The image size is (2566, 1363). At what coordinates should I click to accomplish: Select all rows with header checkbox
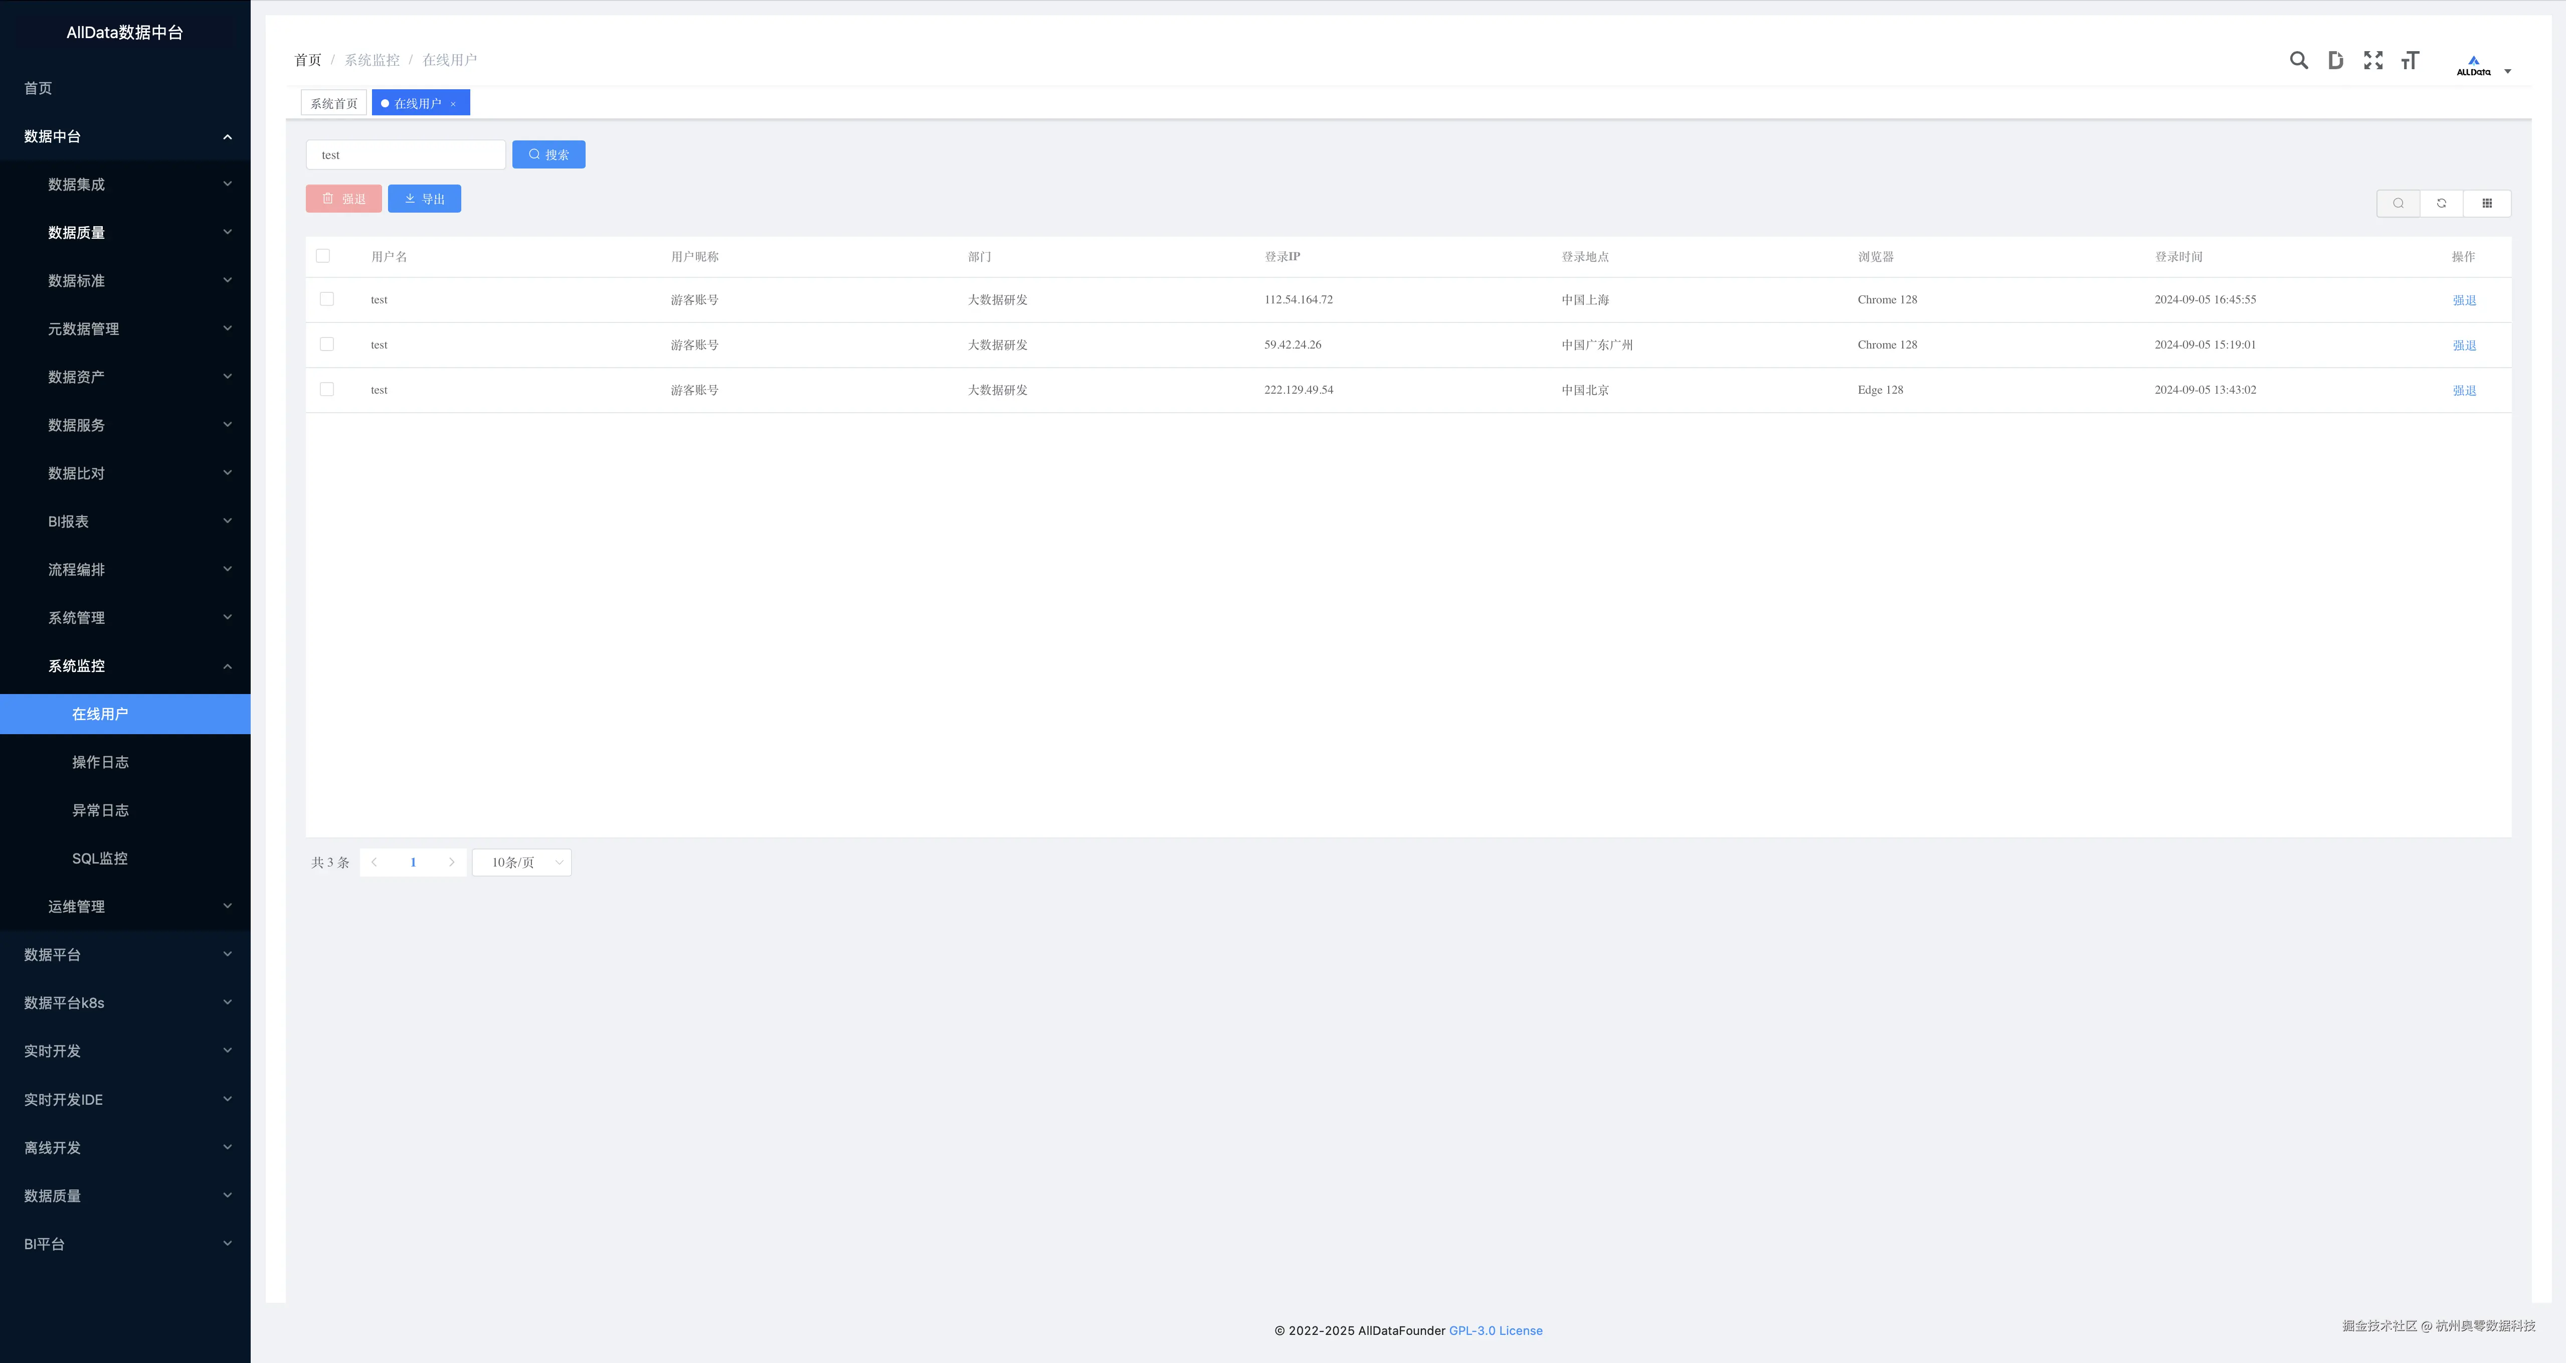323,256
